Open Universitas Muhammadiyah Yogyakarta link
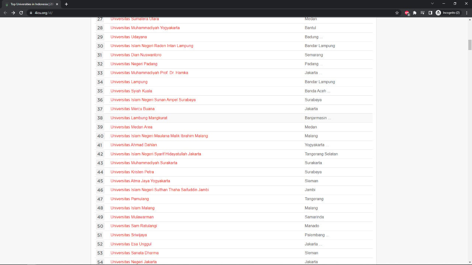The width and height of the screenshot is (472, 265). pyautogui.click(x=145, y=28)
